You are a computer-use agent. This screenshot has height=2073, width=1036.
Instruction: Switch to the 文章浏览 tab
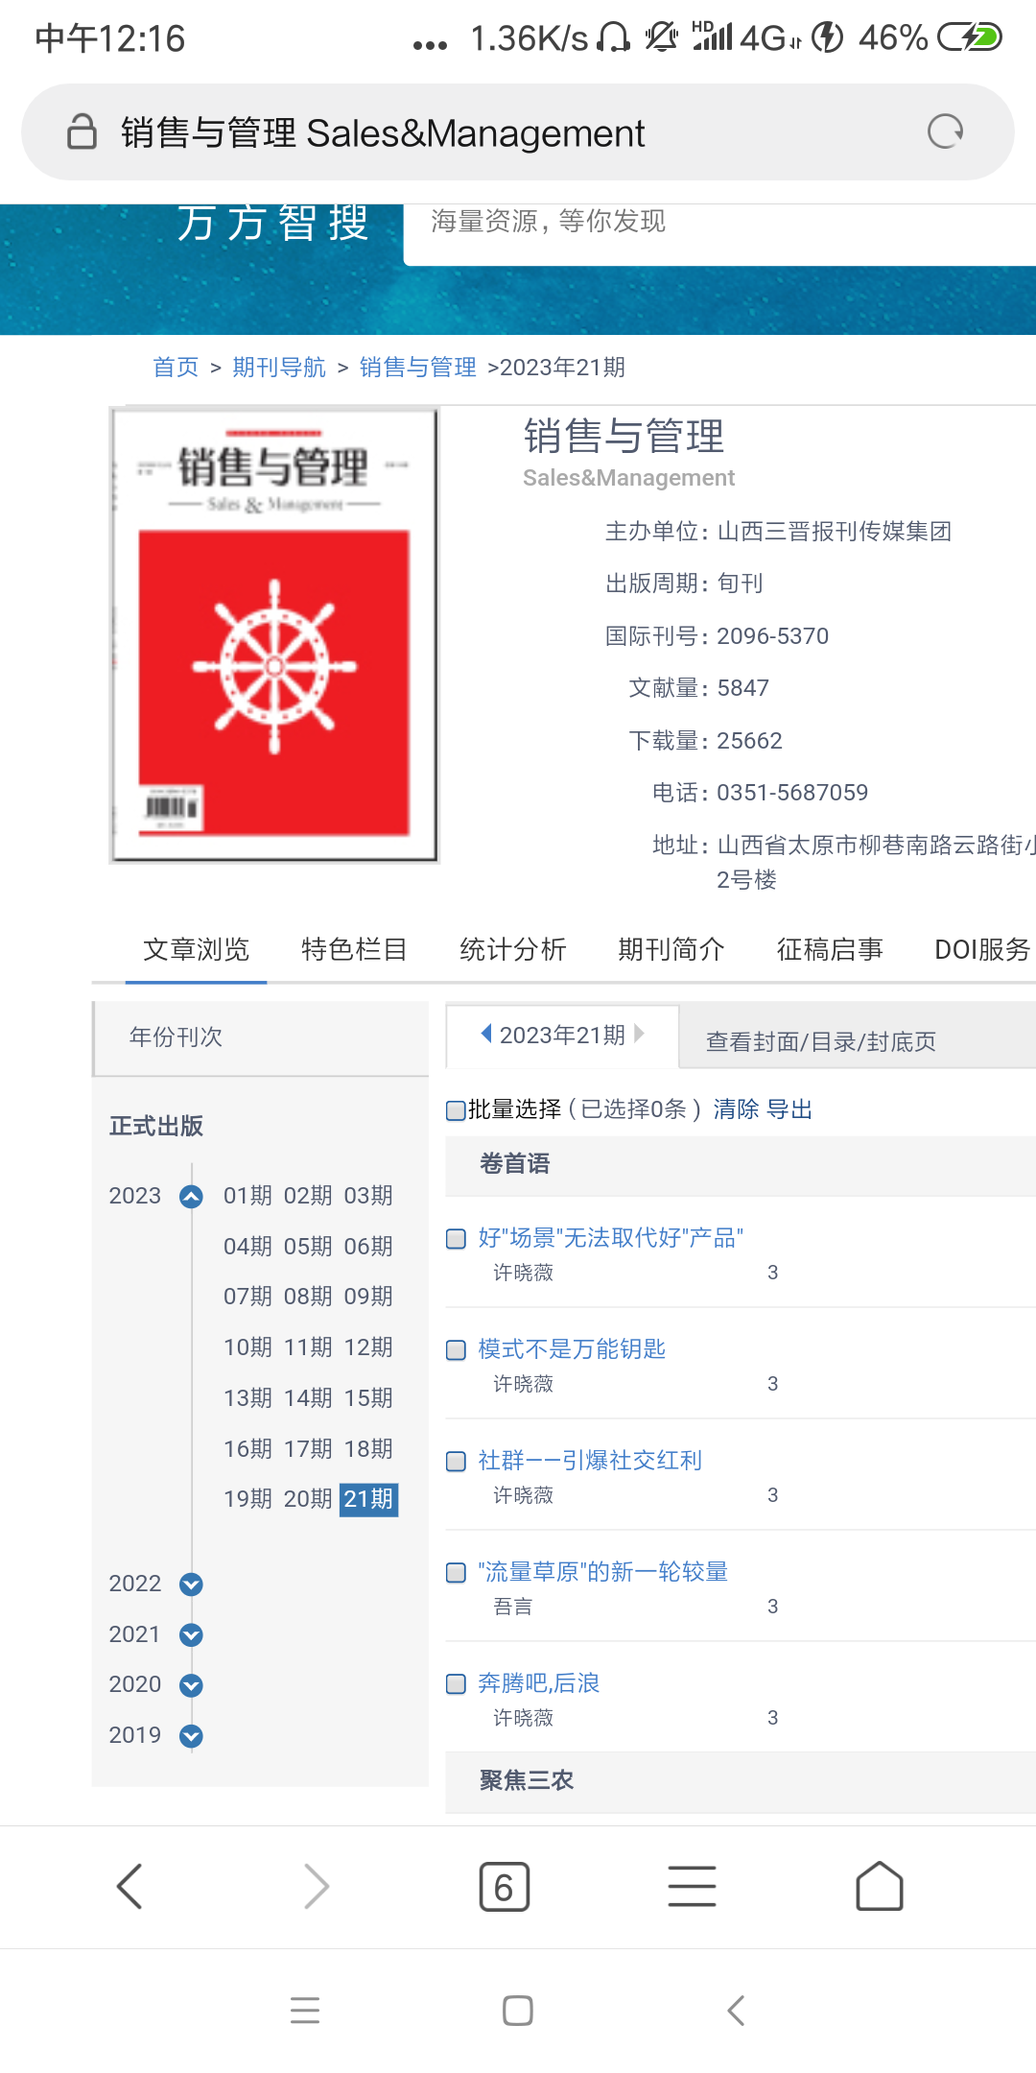pos(196,949)
